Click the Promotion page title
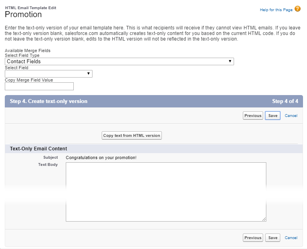Screen dimensions: 307x249 (23, 15)
